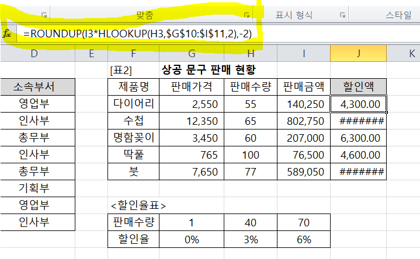Select column G header
This screenshot has height=259, width=420.
(192, 54)
